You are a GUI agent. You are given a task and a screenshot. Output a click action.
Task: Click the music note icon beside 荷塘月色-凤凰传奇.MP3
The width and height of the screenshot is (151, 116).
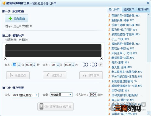pos(109,15)
